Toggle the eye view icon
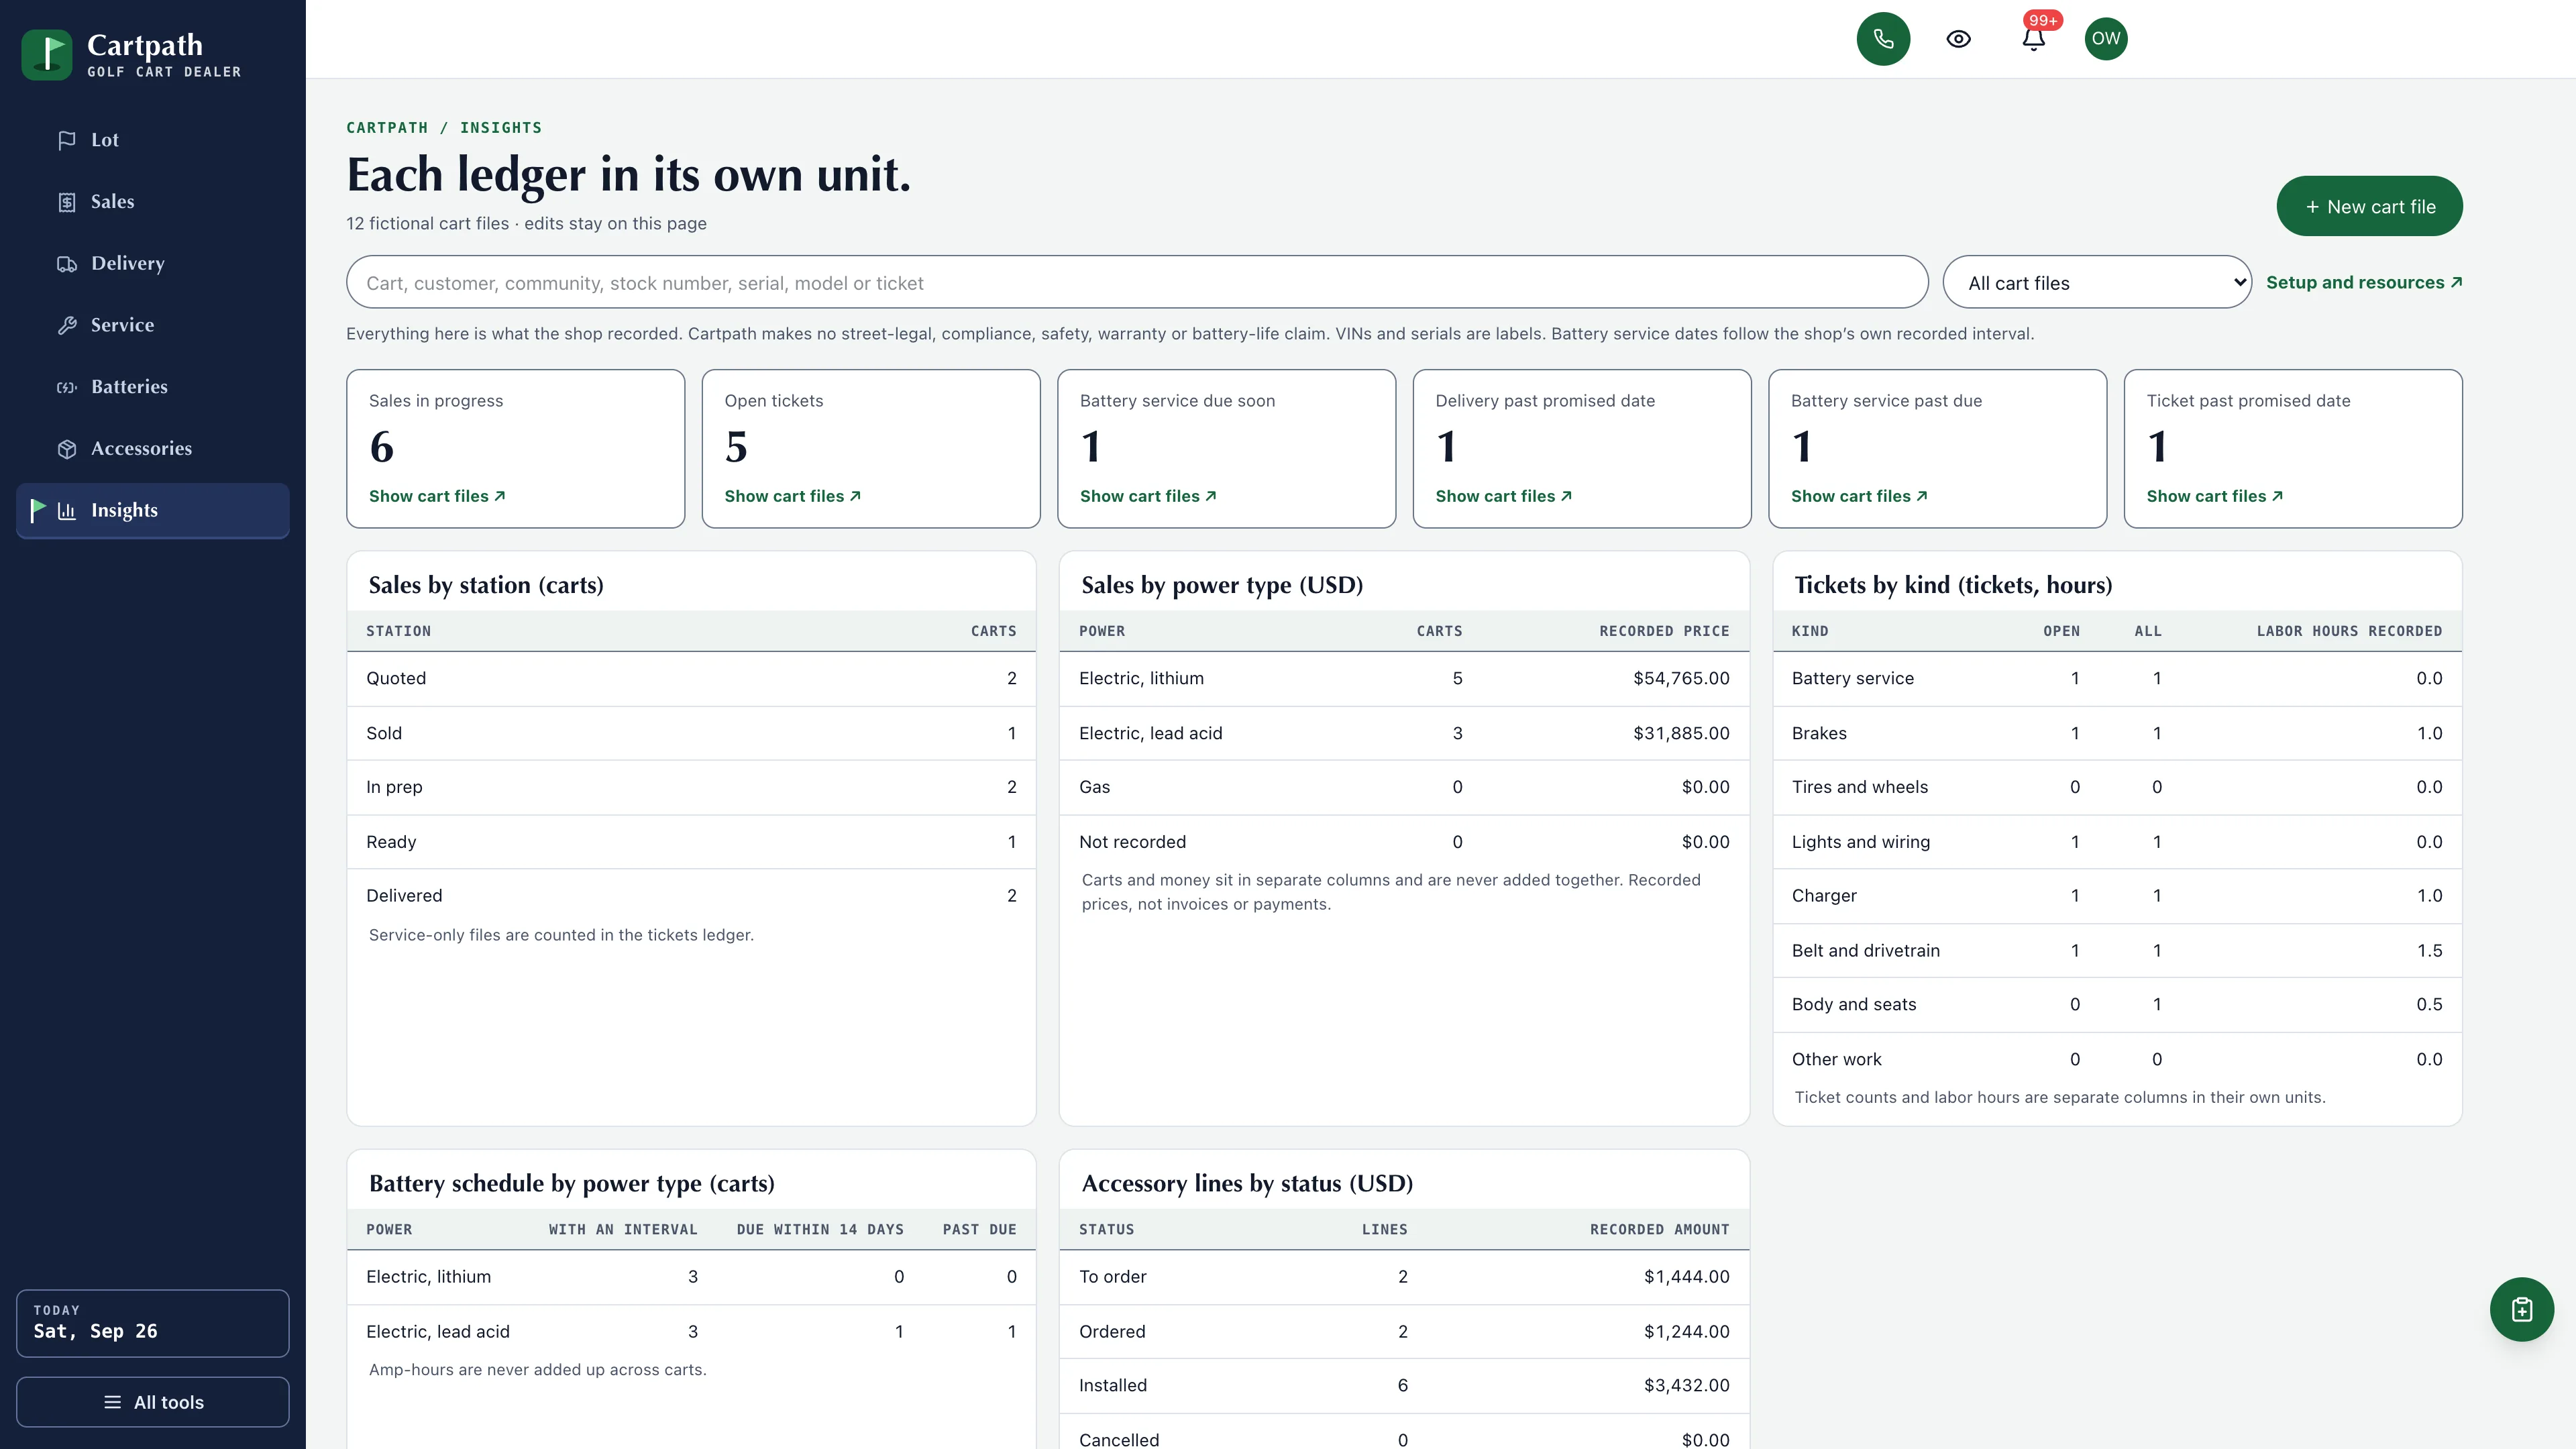The image size is (2576, 1449). point(1958,39)
